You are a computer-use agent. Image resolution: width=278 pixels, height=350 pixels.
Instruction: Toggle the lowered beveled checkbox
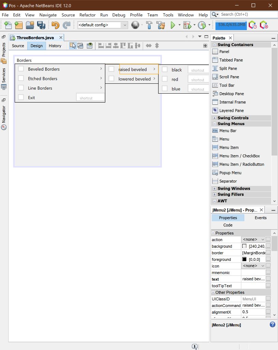click(111, 79)
